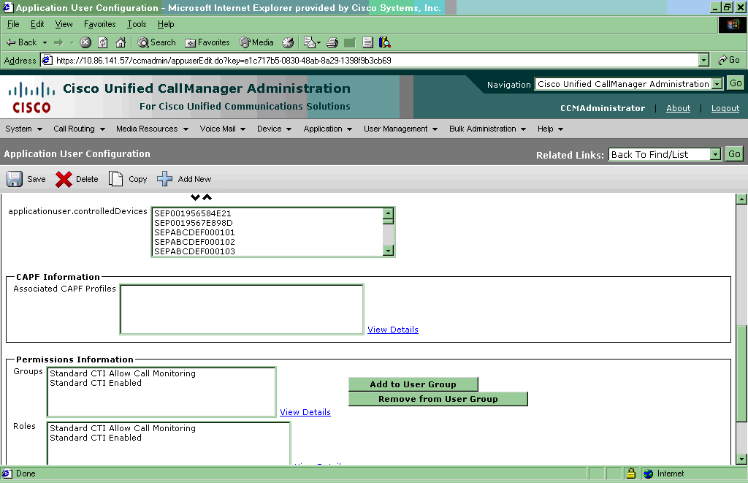This screenshot has width=748, height=483.
Task: Click Go button next to Related Links
Action: pyautogui.click(x=734, y=153)
